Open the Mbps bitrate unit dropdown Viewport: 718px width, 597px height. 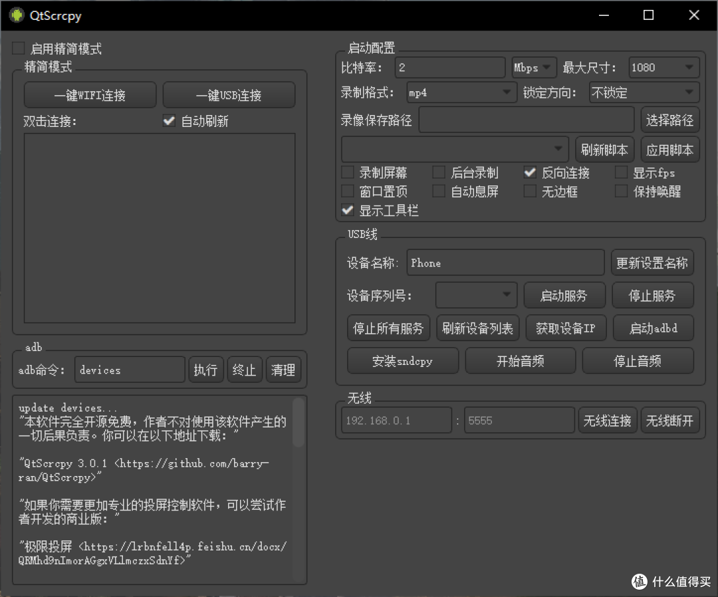[534, 68]
